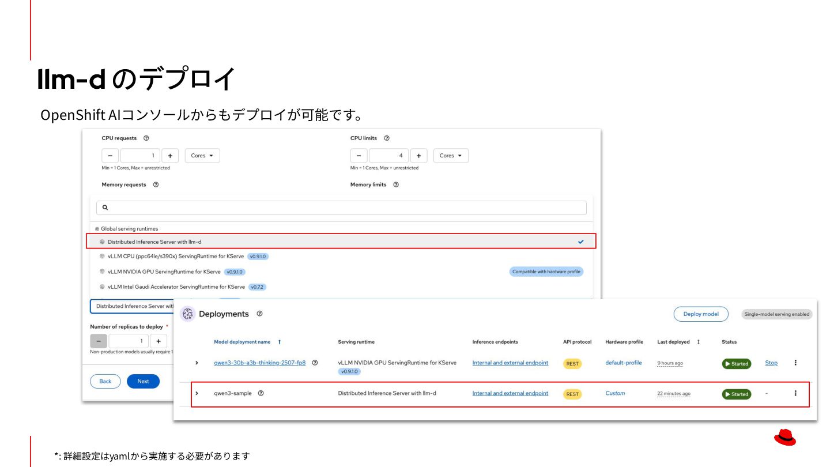The width and height of the screenshot is (830, 467).
Task: Click the Custom hardware profile text
Action: (x=615, y=393)
